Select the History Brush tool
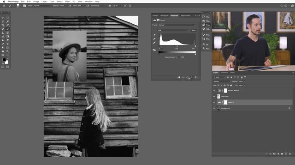The image size is (295, 165). tap(8, 33)
